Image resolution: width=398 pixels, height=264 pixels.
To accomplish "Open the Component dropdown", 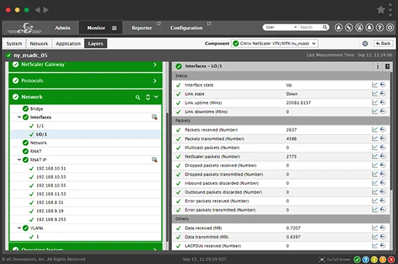I will pos(275,44).
